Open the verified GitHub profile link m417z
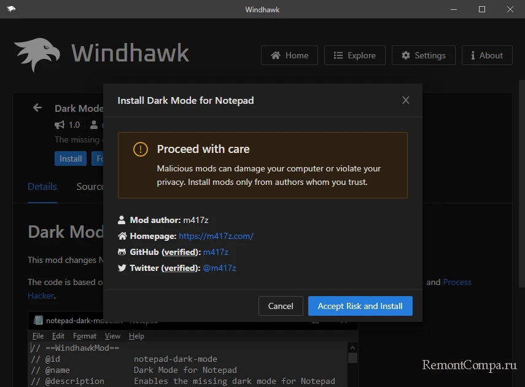This screenshot has width=525, height=387. click(216, 252)
